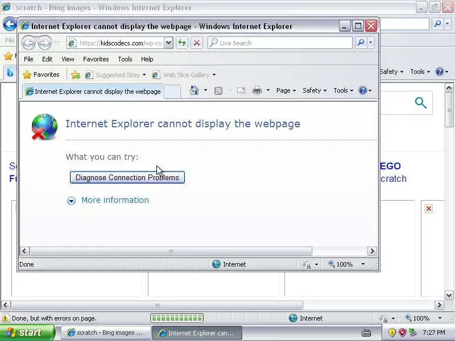455x341 pixels.
Task: Open the Help menu
Action: 147,59
